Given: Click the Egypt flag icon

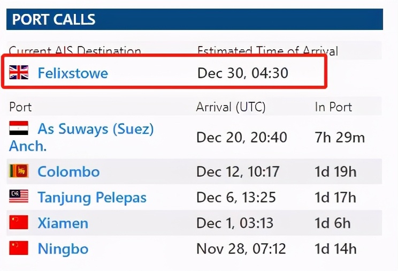Looking at the screenshot, I should (x=19, y=128).
